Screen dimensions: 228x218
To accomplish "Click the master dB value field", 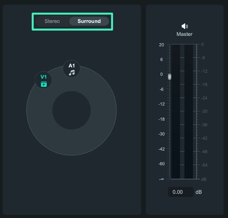I will (x=181, y=192).
